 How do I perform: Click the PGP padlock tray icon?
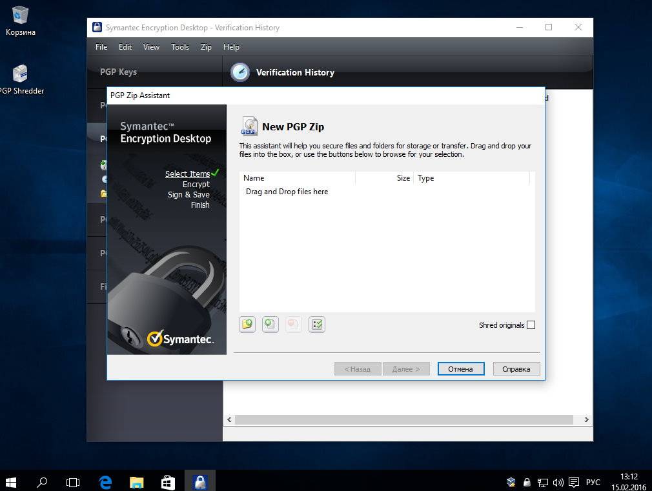tap(527, 482)
